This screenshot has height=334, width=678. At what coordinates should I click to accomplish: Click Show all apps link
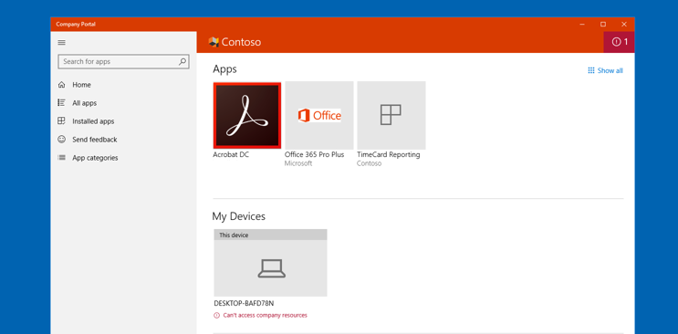point(605,70)
